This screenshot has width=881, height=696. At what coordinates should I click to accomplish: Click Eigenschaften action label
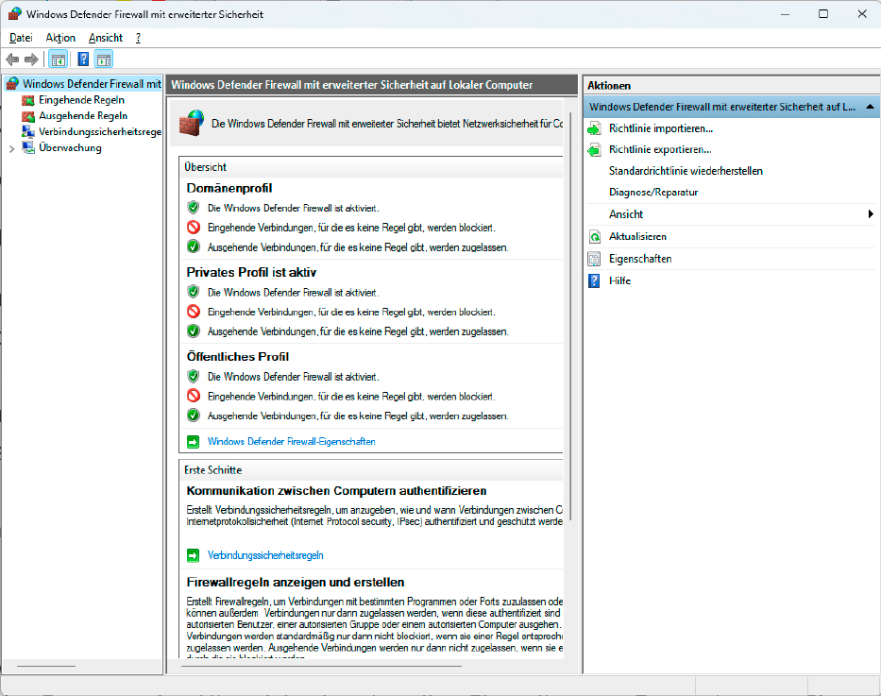(x=640, y=259)
